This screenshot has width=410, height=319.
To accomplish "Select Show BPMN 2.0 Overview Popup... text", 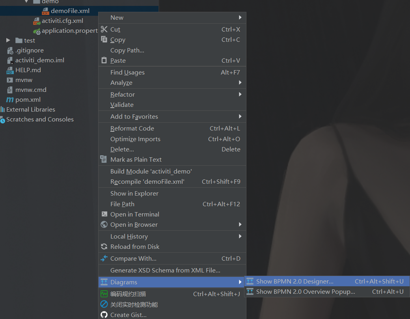I will click(306, 291).
